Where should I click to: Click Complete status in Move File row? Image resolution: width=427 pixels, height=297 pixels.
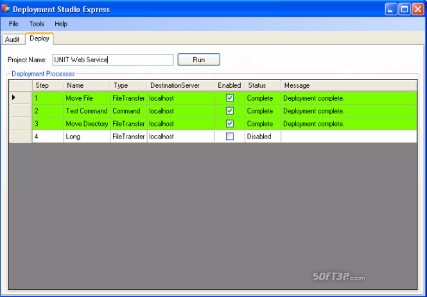(x=263, y=98)
